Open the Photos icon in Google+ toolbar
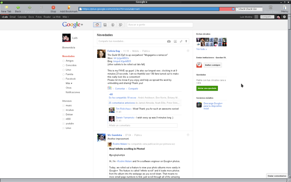 105,25
